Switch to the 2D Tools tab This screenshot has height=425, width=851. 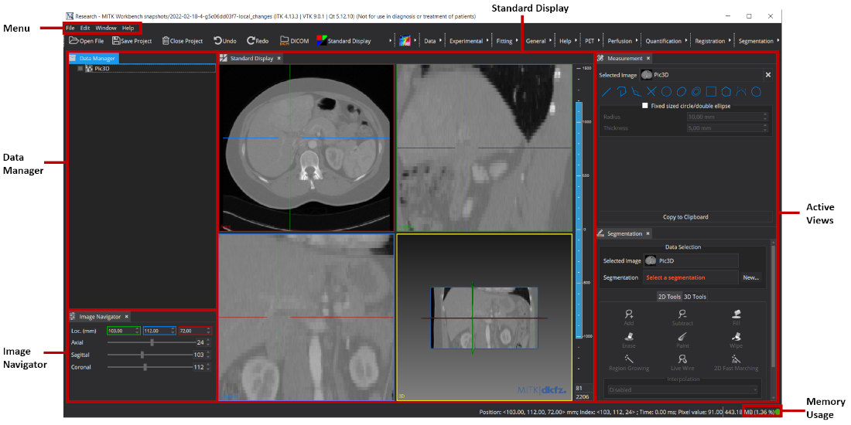pyautogui.click(x=668, y=297)
